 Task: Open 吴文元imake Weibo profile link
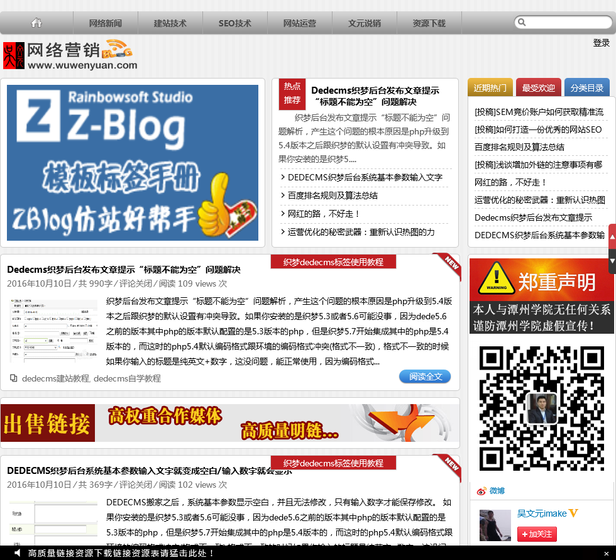542,513
